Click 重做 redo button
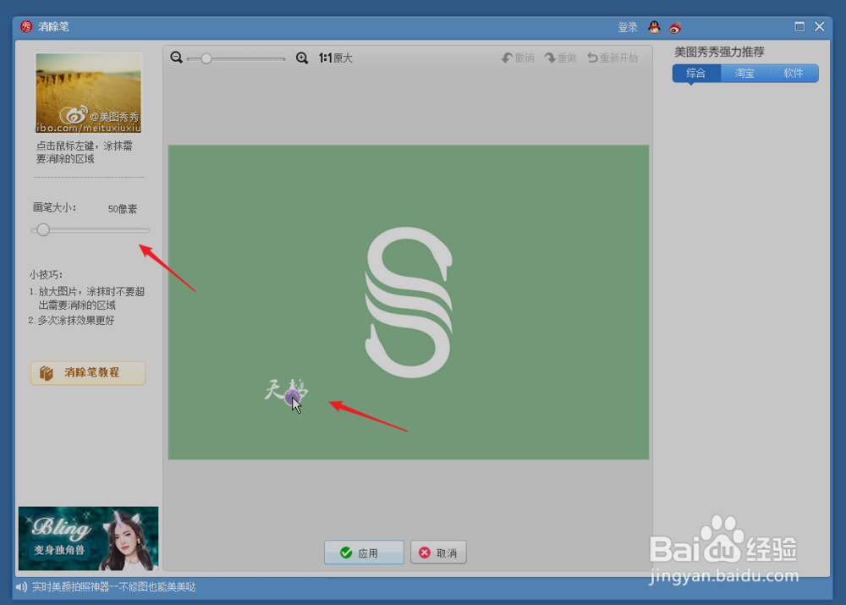The width and height of the screenshot is (846, 605). (x=560, y=58)
